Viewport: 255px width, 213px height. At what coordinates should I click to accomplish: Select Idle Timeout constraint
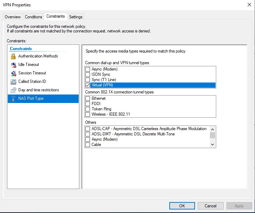pyautogui.click(x=43, y=65)
